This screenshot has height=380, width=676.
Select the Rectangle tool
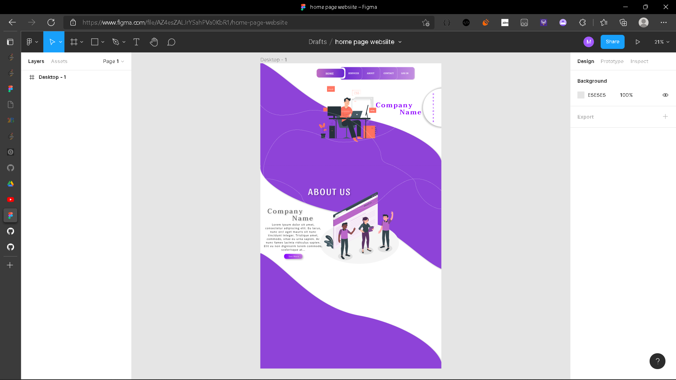(94, 42)
